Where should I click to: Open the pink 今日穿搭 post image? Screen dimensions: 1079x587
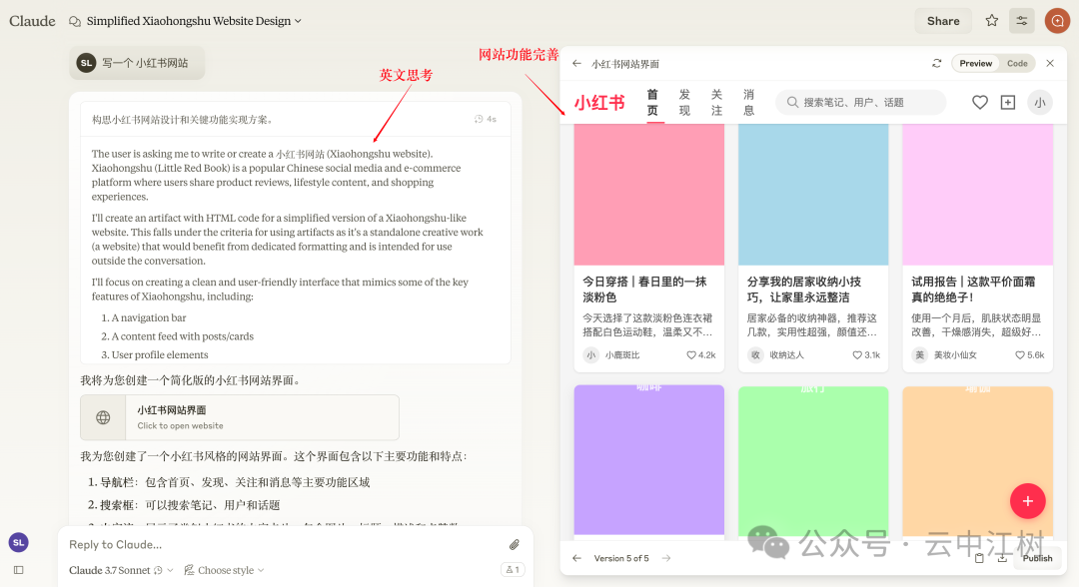649,195
